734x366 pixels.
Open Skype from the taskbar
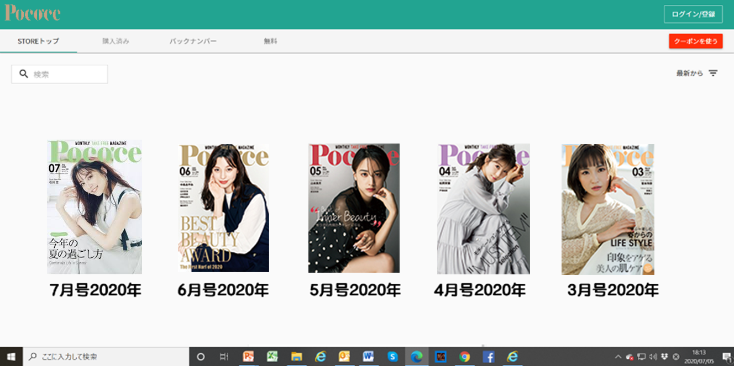click(x=392, y=357)
